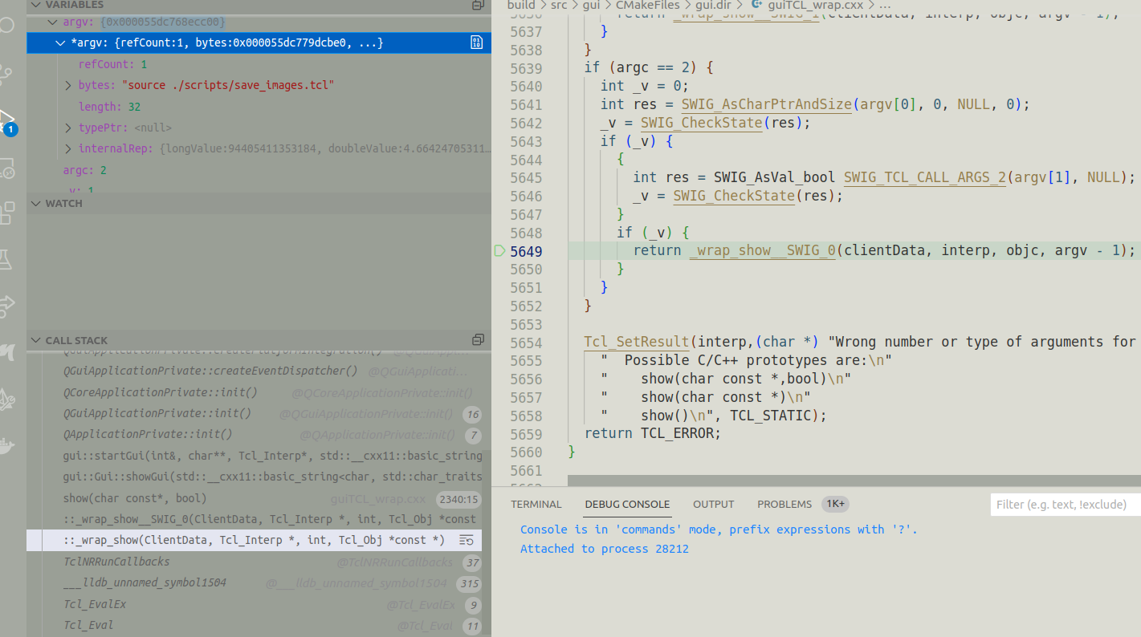The height and width of the screenshot is (637, 1141).
Task: Collapse the WATCH section
Action: pyautogui.click(x=35, y=203)
